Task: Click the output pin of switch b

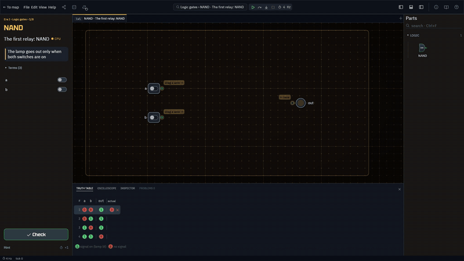Action: [162, 118]
